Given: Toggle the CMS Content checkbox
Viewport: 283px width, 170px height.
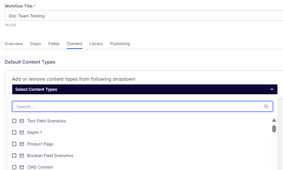Looking at the screenshot, I should [14, 167].
